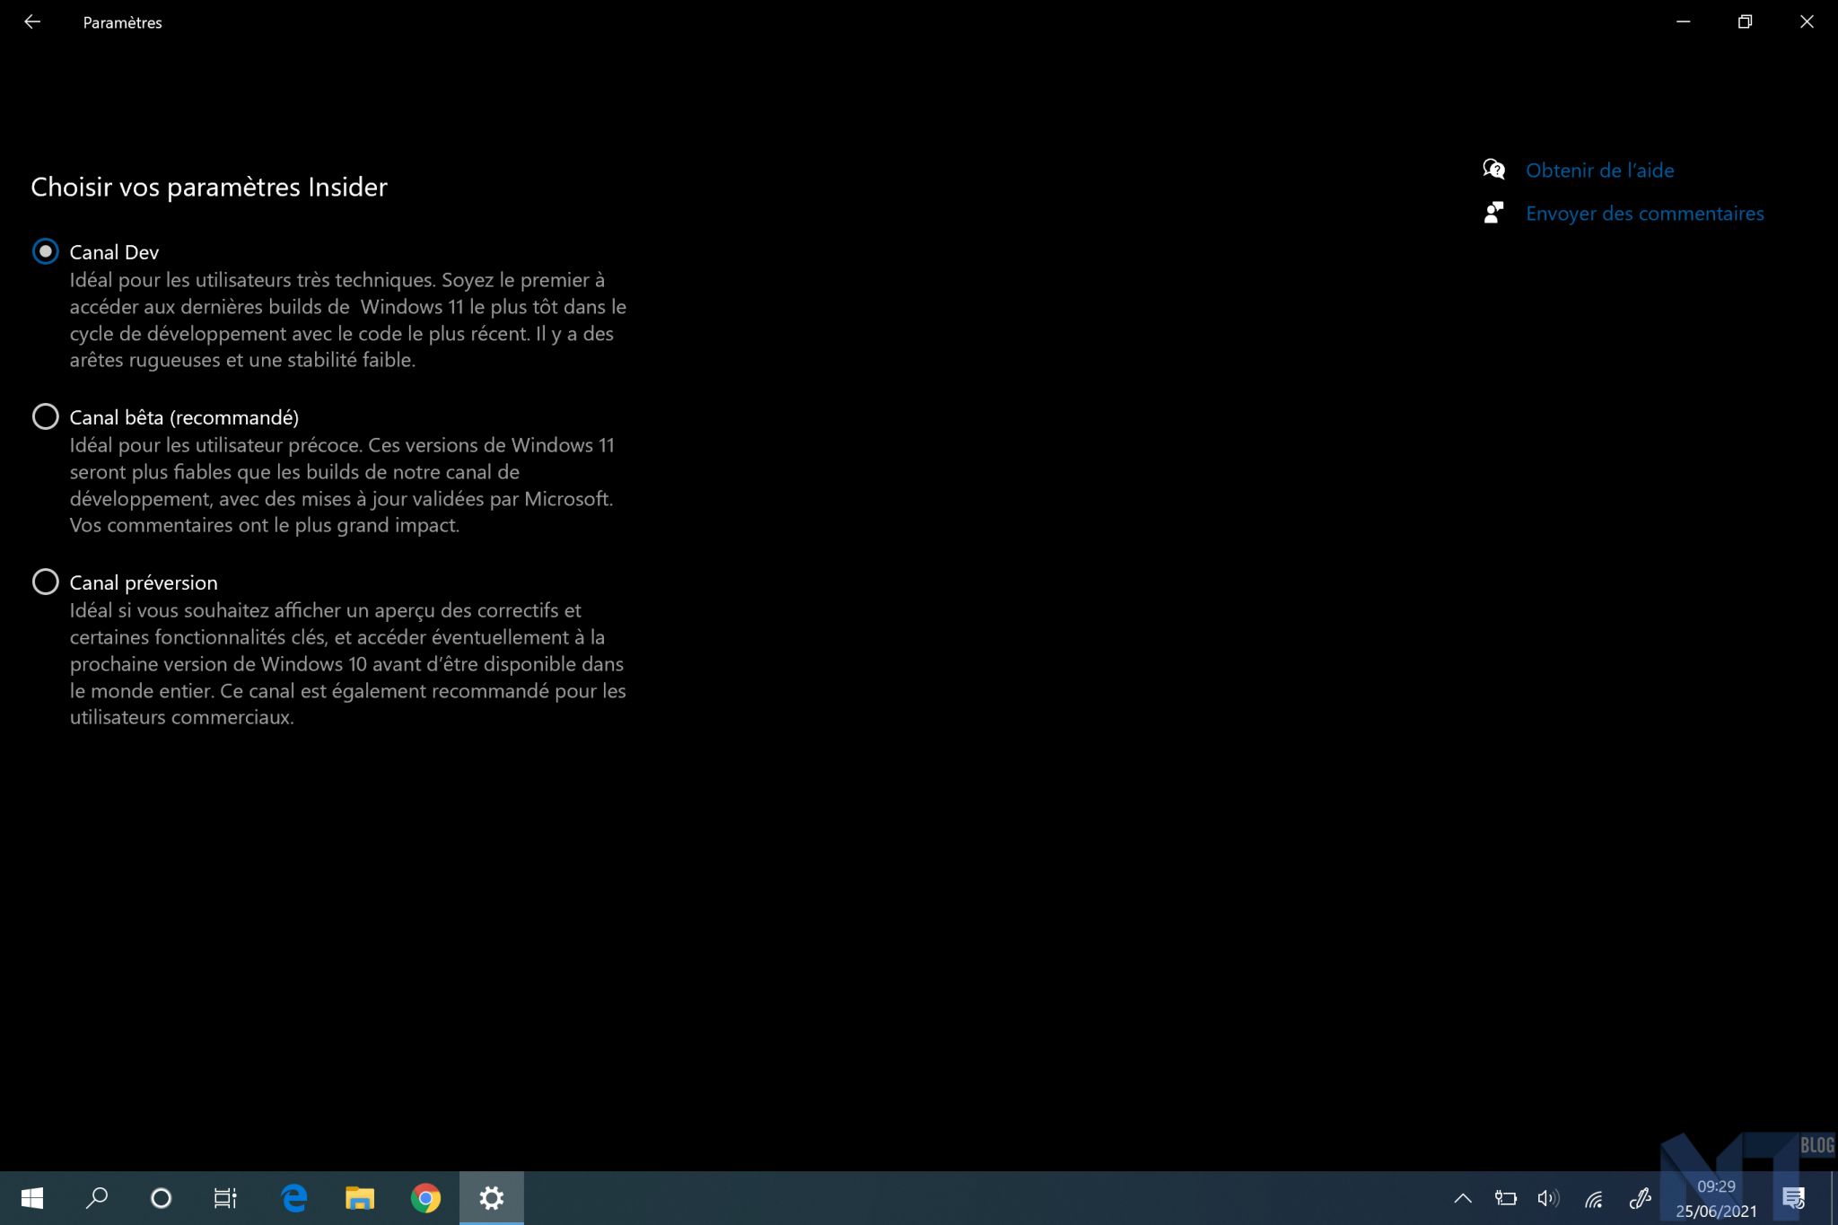Open Task View on the taskbar
Image resolution: width=1838 pixels, height=1225 pixels.
pos(225,1197)
